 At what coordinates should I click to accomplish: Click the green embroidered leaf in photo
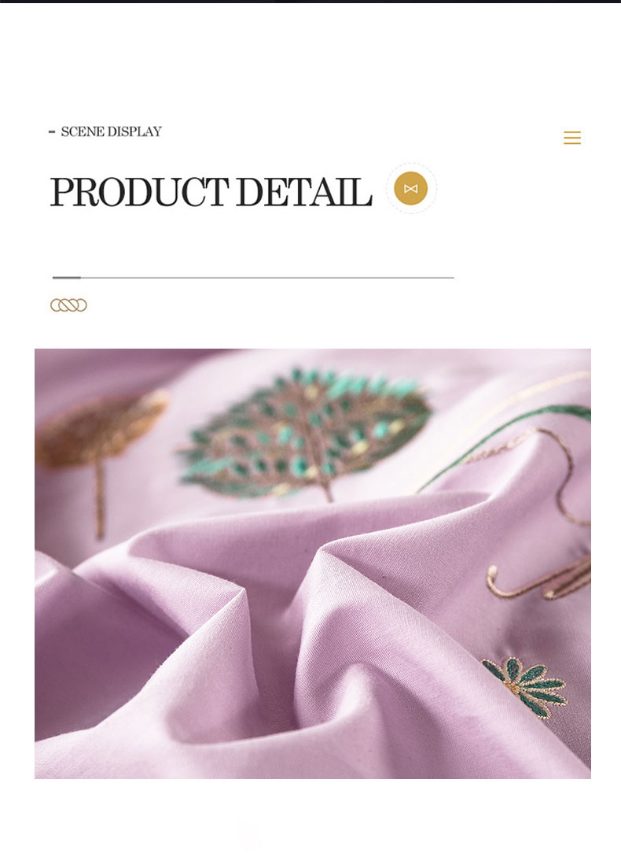(305, 434)
